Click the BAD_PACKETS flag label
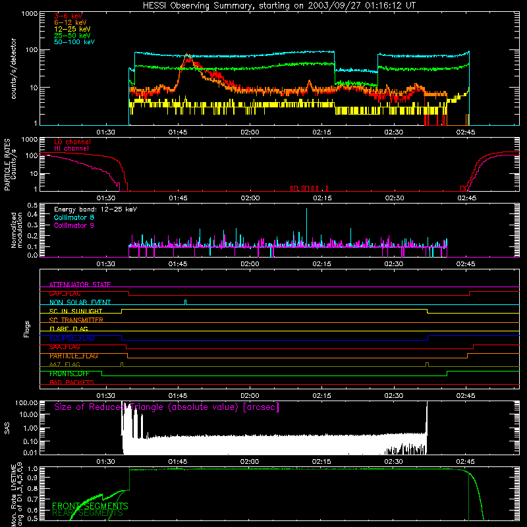Viewport: 527px width, 527px height. (x=72, y=382)
